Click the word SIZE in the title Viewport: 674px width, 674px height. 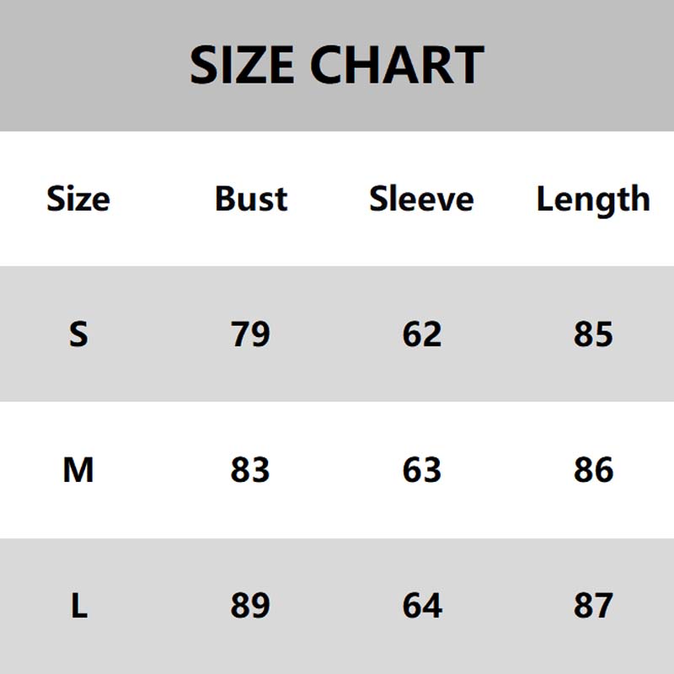(241, 66)
